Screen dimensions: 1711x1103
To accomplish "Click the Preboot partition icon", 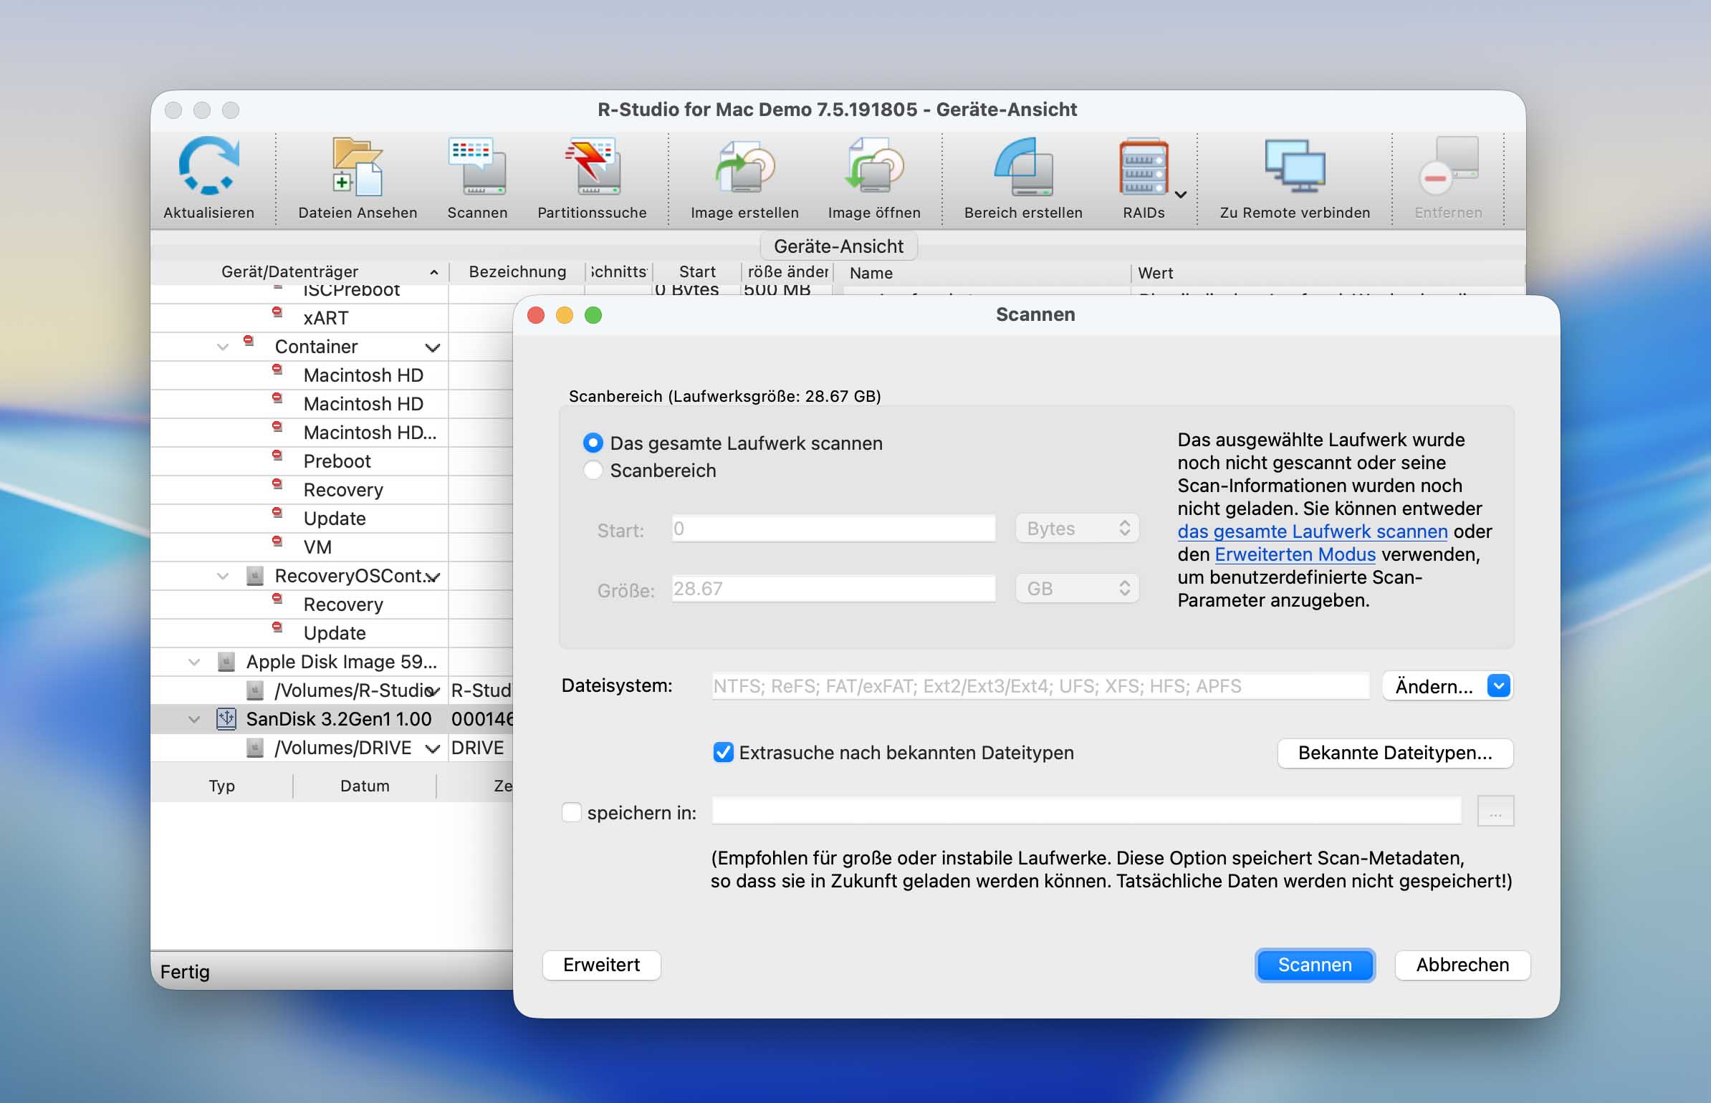I will 277,455.
